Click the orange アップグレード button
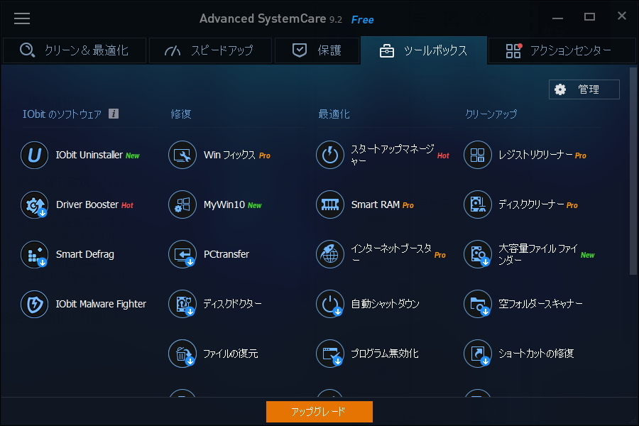This screenshot has height=426, width=639. click(x=319, y=412)
